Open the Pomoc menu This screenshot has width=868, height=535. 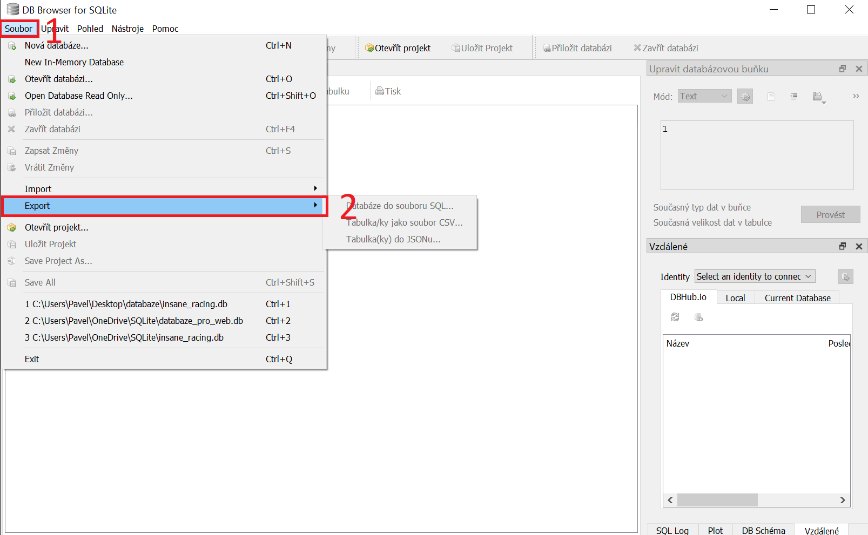point(165,29)
